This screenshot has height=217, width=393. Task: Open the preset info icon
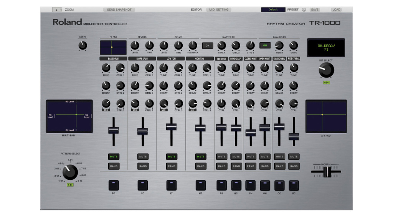point(304,10)
